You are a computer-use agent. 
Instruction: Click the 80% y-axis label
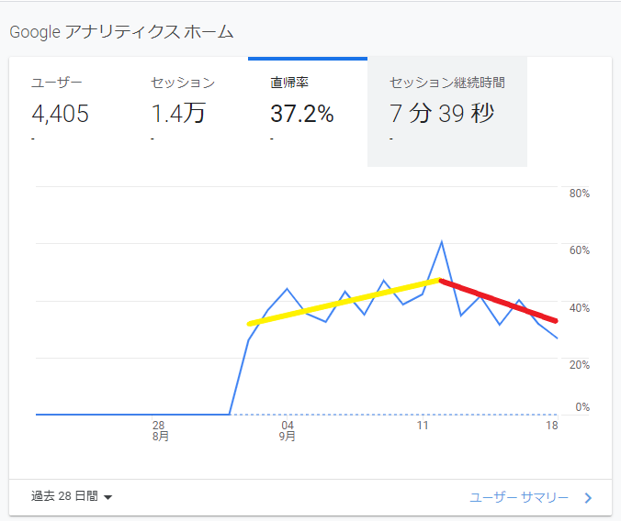[x=579, y=194]
